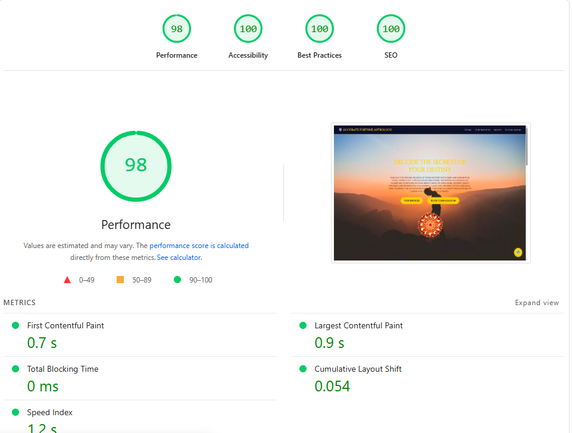Image resolution: width=572 pixels, height=433 pixels.
Task: Click the orange square 50–89 legend icon
Action: coord(120,280)
